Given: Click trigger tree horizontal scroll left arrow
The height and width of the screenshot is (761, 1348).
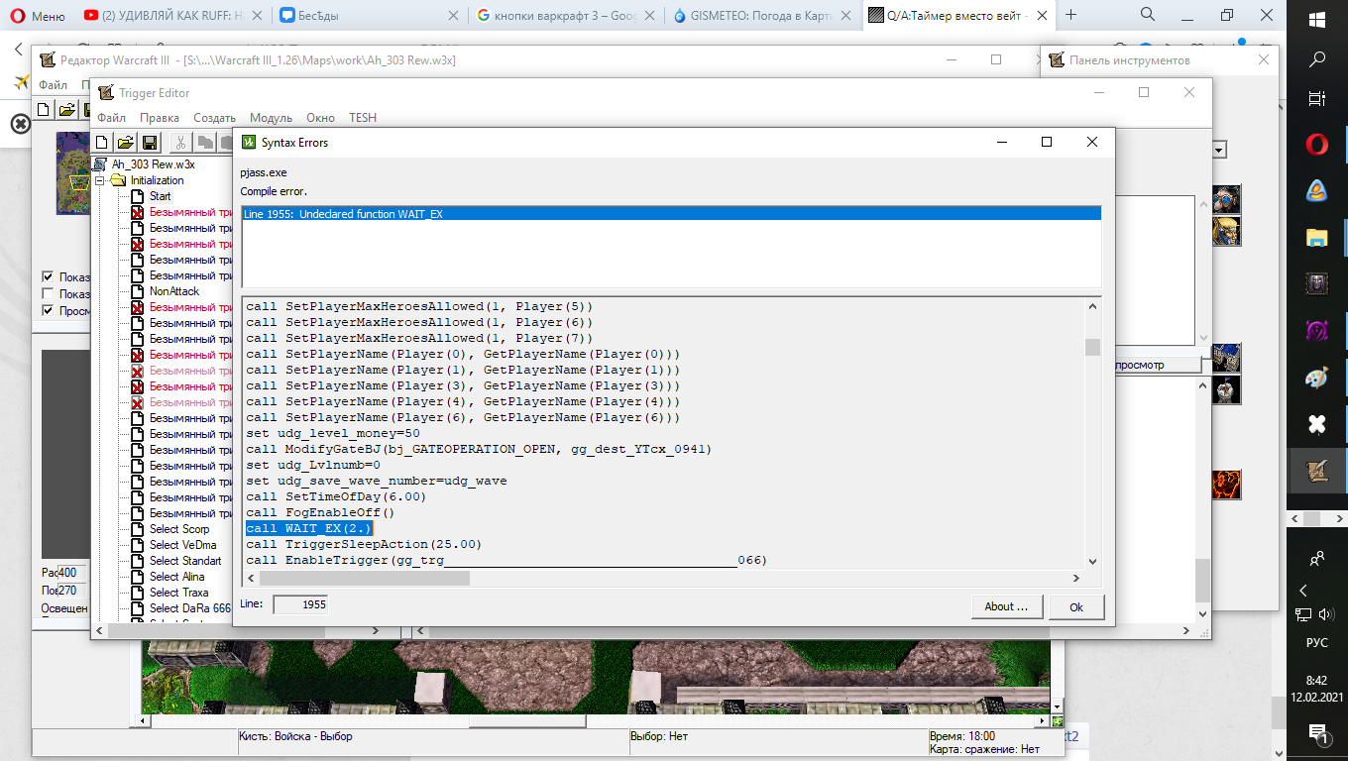Looking at the screenshot, I should click(97, 630).
